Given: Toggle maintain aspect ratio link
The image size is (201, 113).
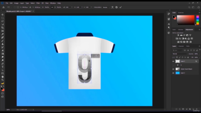Looking at the screenshot, I should (52, 7).
